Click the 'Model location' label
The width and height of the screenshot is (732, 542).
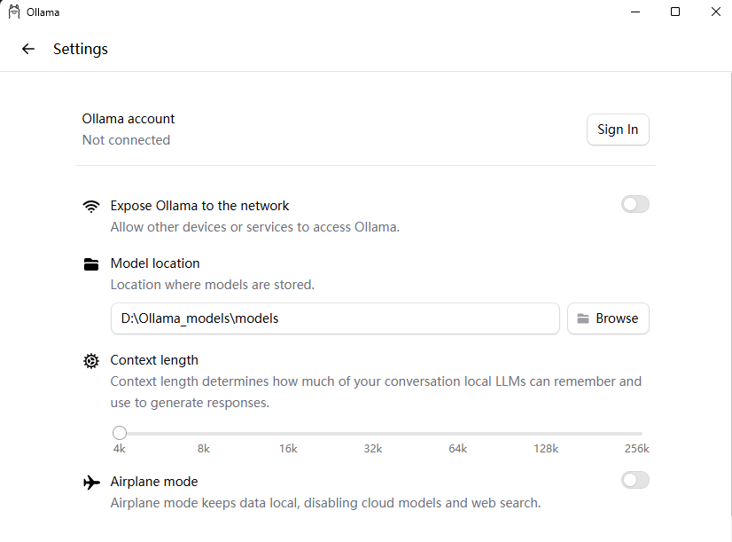pos(155,263)
